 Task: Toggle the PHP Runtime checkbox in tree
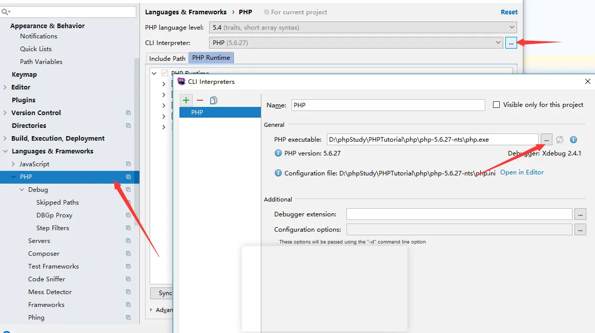point(165,73)
